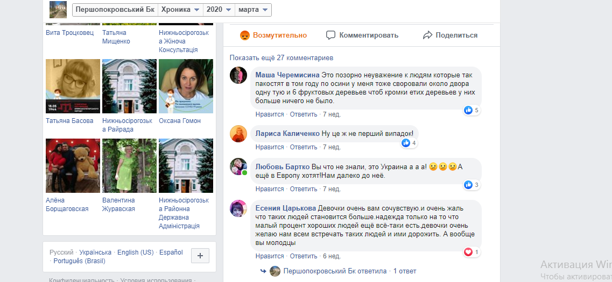Switch language to Português (Brasil)
The image size is (612, 282).
click(79, 261)
